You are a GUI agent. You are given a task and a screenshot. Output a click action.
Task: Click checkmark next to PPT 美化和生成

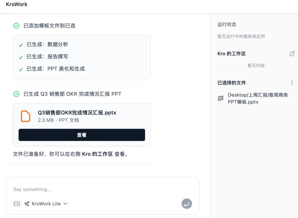[21, 69]
